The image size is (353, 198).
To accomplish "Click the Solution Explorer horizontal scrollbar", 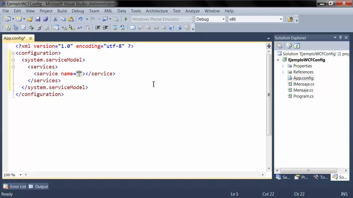I will [x=309, y=170].
